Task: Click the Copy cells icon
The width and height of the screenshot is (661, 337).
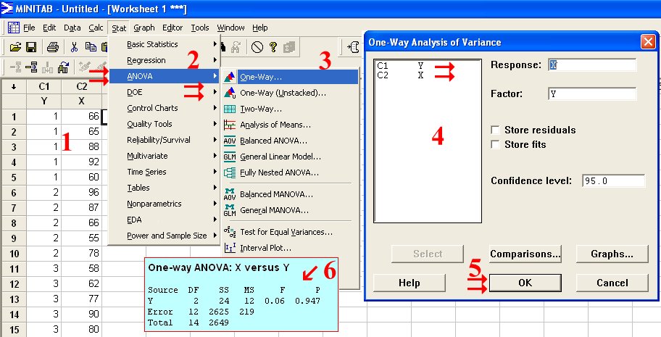Action: pos(90,47)
